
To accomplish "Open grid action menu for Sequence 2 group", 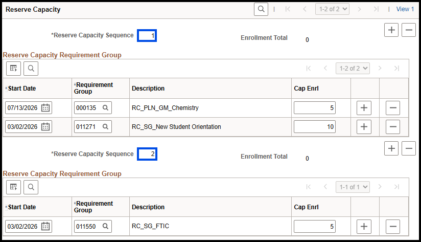I will coord(13,187).
